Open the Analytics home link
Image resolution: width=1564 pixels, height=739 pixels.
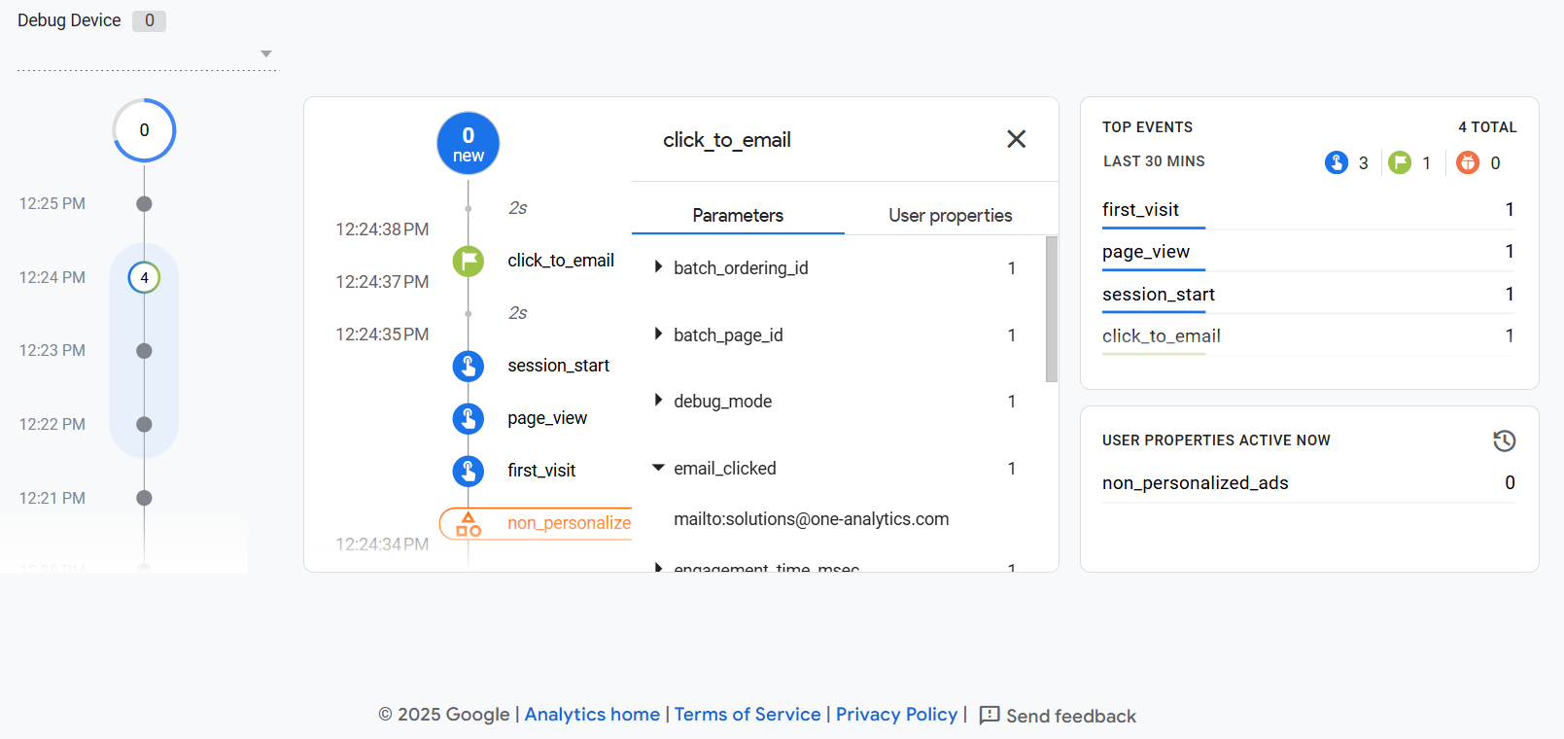point(592,715)
